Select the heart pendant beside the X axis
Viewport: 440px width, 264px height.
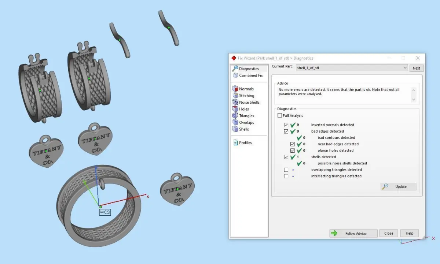(177, 189)
